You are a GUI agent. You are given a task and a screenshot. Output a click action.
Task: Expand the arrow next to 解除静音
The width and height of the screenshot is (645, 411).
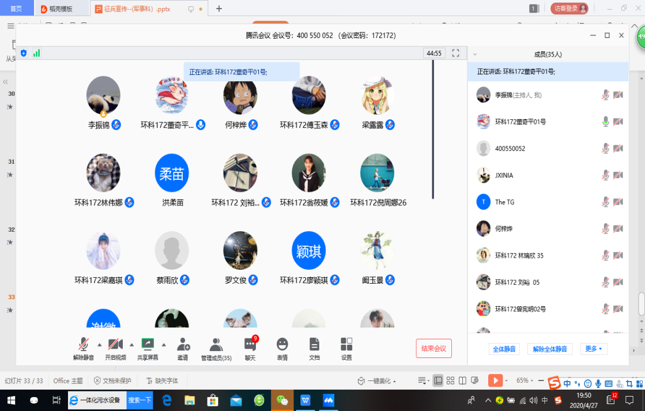(x=99, y=345)
